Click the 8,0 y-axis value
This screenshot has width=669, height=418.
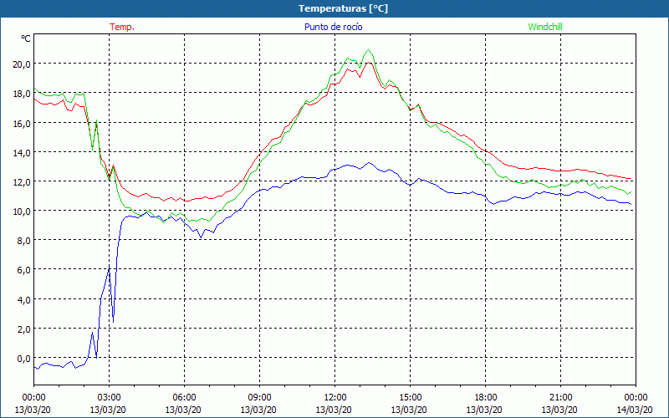23,241
